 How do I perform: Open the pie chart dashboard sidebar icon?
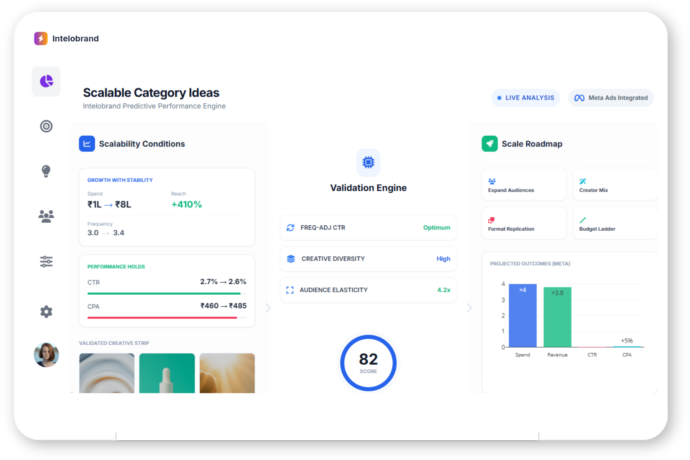[x=46, y=81]
